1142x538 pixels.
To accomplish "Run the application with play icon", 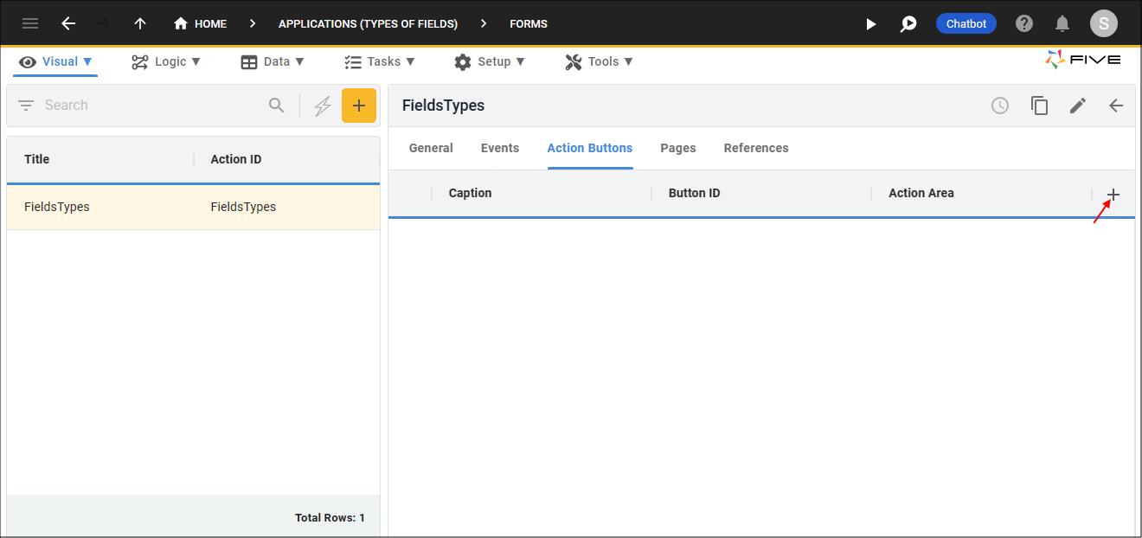I will (x=871, y=24).
